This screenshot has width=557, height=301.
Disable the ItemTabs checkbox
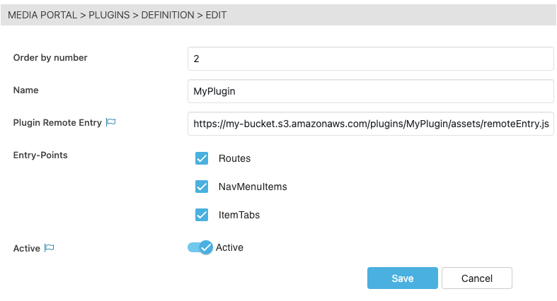tap(202, 215)
